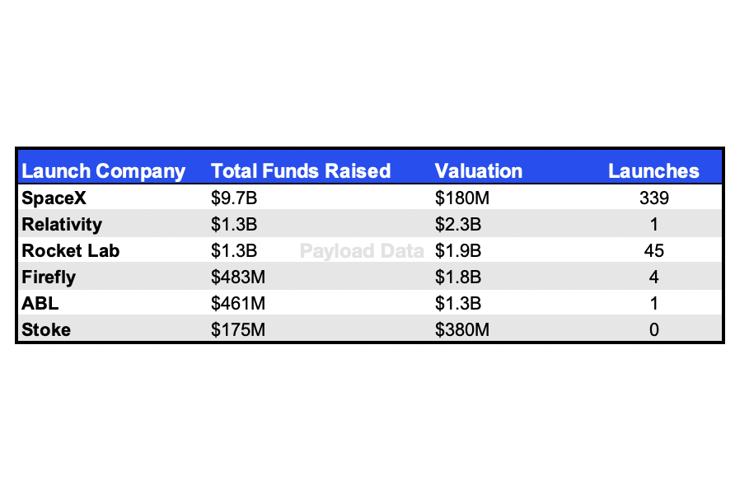Click the Launch Company column header
The image size is (735, 494).
point(103,171)
